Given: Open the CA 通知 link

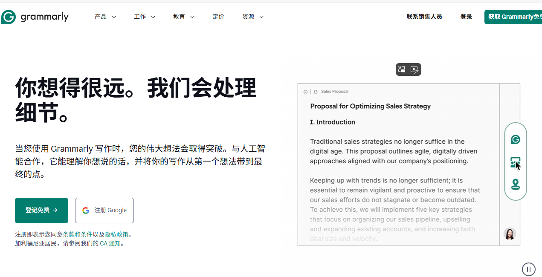Looking at the screenshot, I should pos(110,244).
